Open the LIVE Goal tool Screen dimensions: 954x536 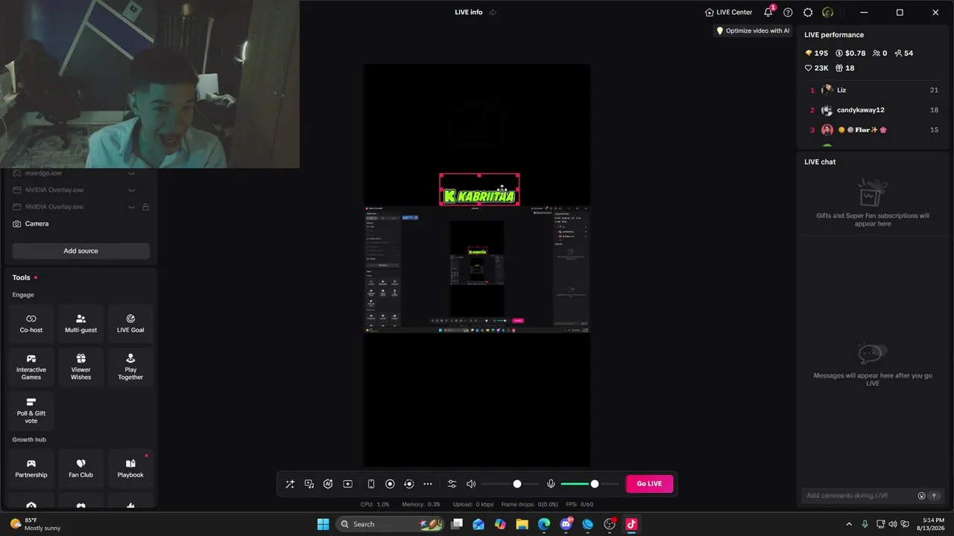130,323
